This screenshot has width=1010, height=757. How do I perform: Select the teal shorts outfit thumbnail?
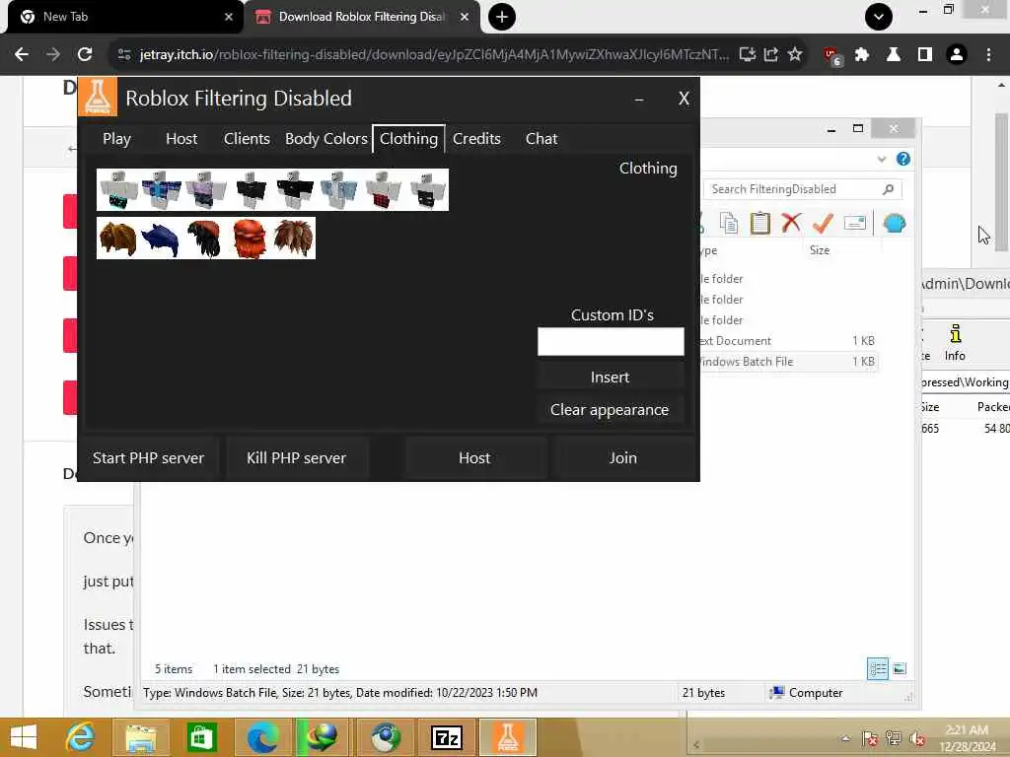(x=118, y=190)
